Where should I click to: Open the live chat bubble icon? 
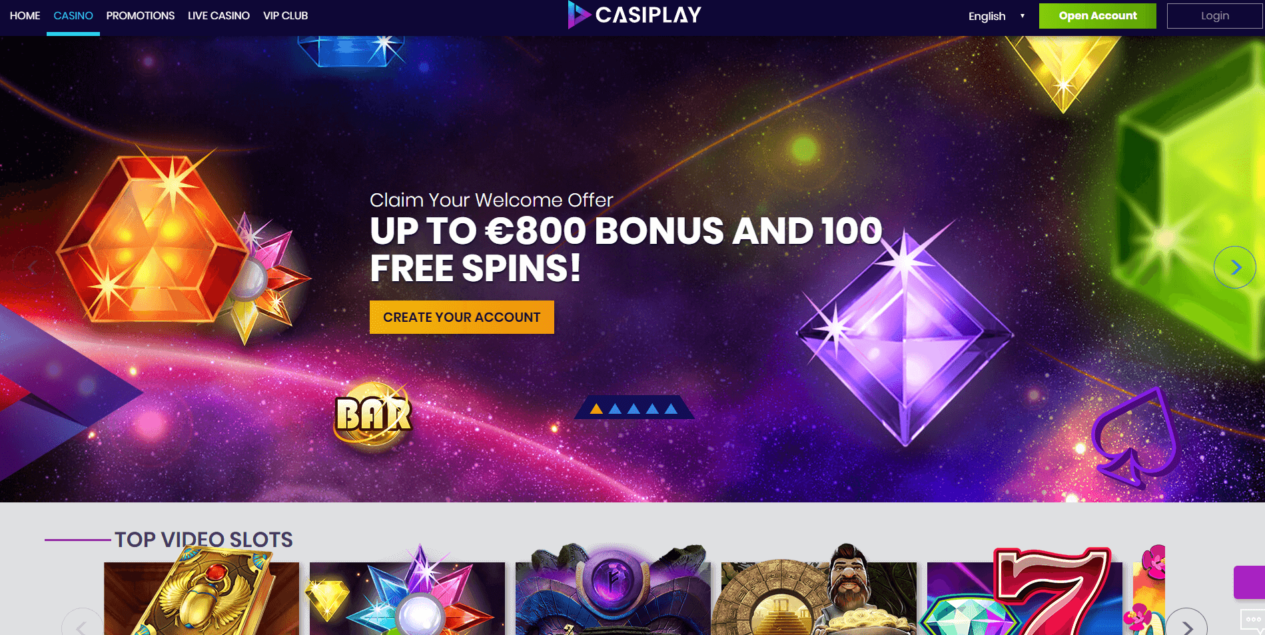coord(1252,620)
